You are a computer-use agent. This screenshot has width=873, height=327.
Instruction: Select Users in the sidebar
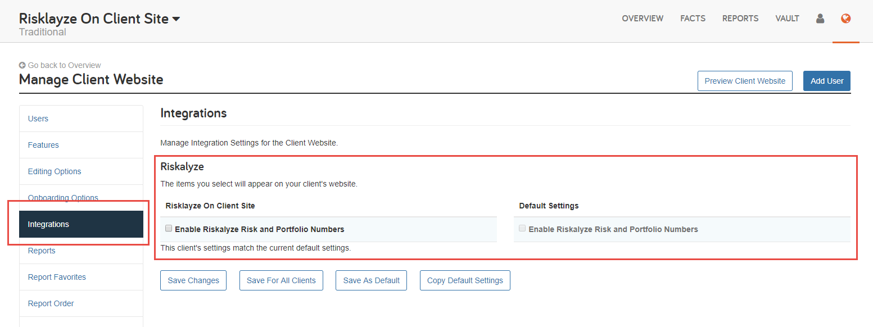tap(81, 119)
